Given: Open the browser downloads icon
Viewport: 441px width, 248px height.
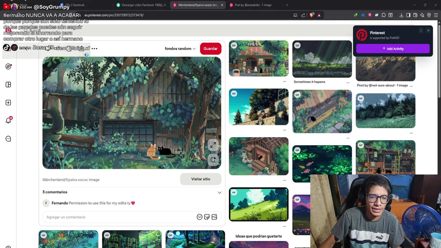Looking at the screenshot, I should [x=401, y=15].
